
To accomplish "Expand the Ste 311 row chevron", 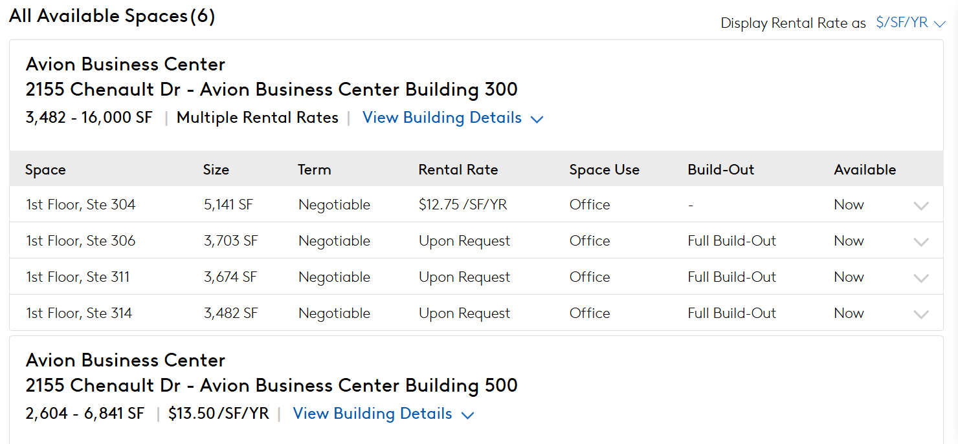I will tap(920, 278).
